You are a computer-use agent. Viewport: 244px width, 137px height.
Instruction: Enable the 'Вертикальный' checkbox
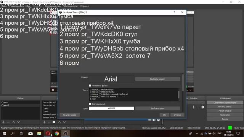click(90, 104)
